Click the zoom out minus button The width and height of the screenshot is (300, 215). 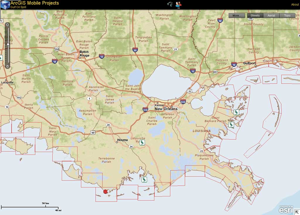pyautogui.click(x=7, y=66)
